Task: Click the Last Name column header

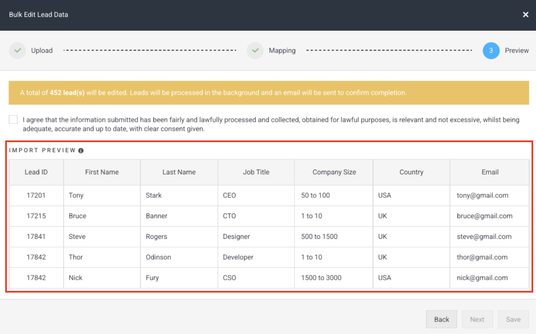Action: [179, 172]
